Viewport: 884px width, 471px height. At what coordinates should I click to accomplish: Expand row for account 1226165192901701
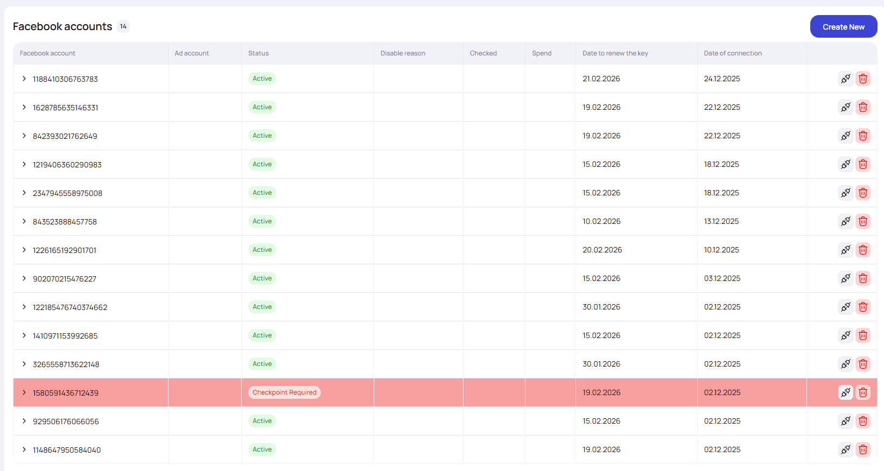point(24,250)
